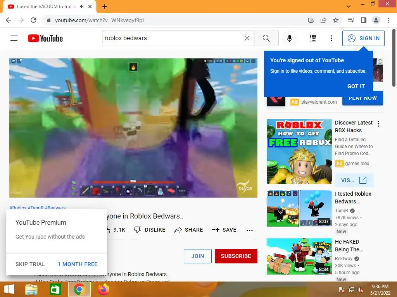The height and width of the screenshot is (297, 397).
Task: Subscribe to the channel
Action: pyautogui.click(x=236, y=256)
